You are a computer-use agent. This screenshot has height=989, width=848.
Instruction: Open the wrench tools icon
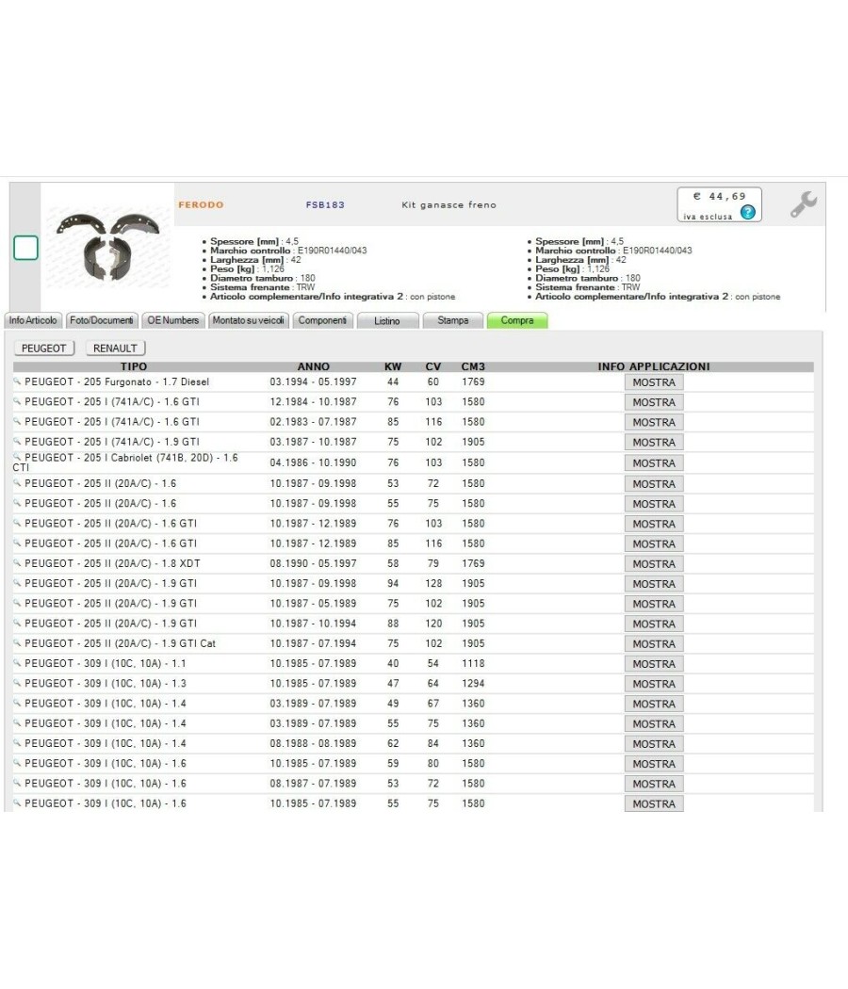(x=803, y=204)
